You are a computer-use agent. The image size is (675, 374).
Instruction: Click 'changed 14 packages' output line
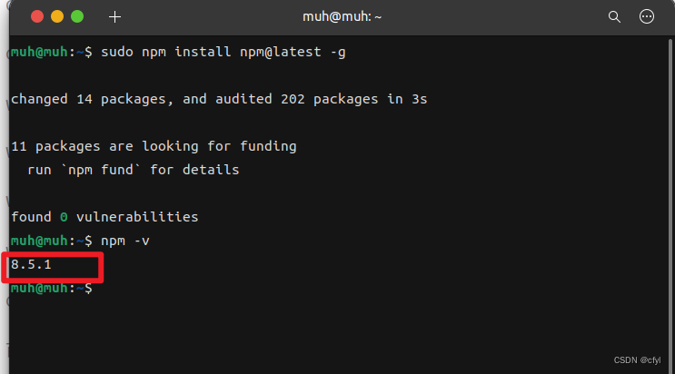pyautogui.click(x=88, y=99)
